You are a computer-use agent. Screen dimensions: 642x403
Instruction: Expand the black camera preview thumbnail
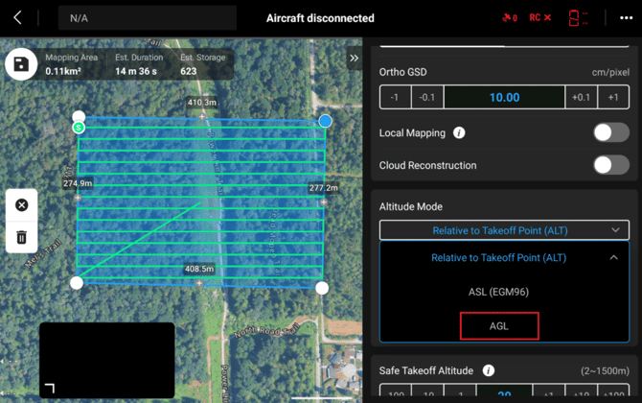click(x=50, y=388)
